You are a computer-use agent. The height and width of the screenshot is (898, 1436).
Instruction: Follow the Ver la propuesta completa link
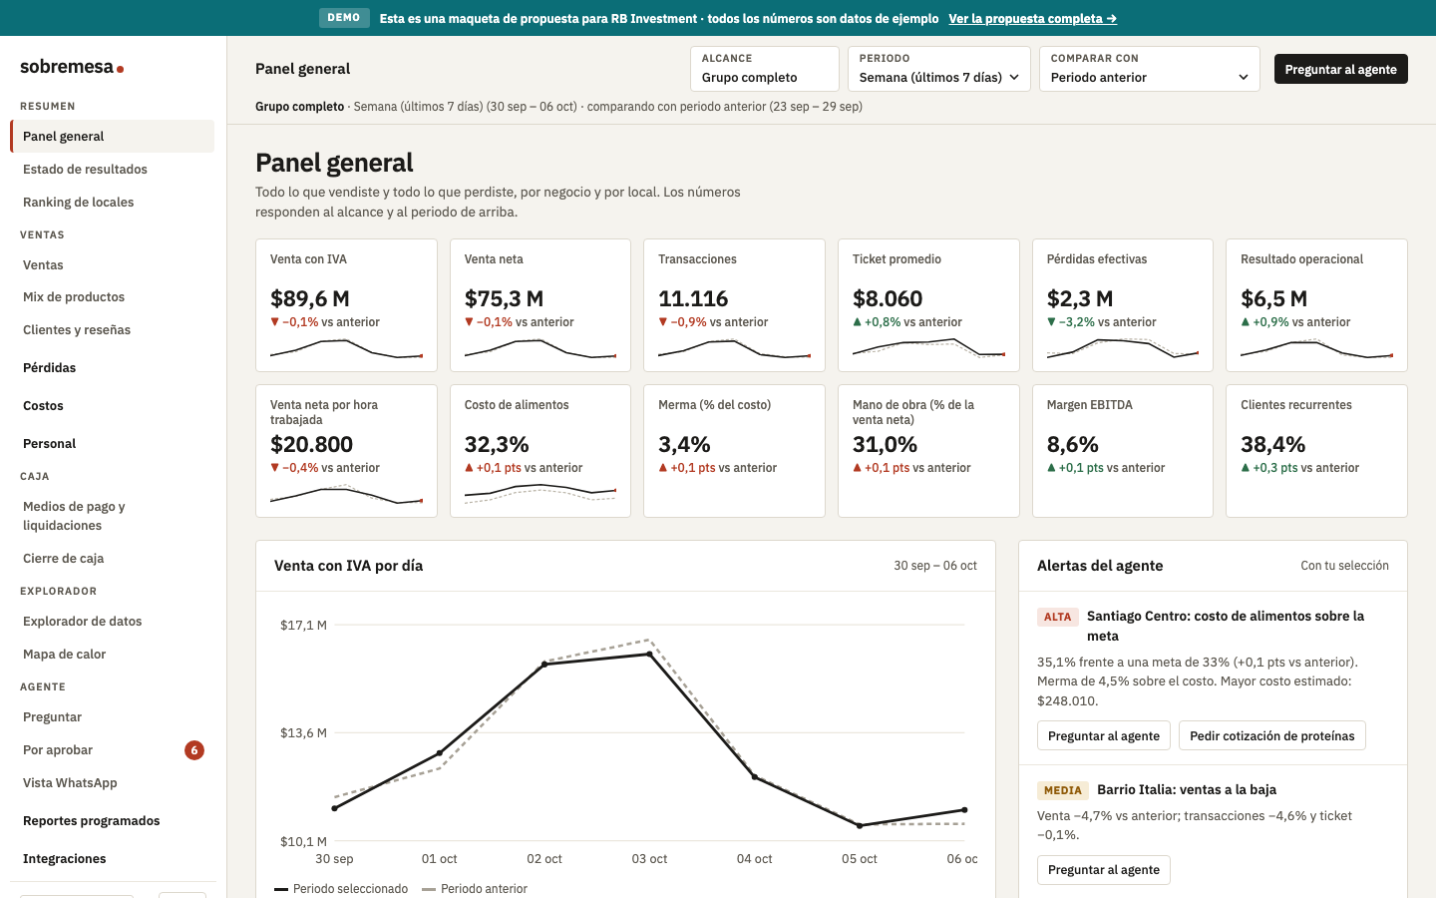coord(1032,18)
